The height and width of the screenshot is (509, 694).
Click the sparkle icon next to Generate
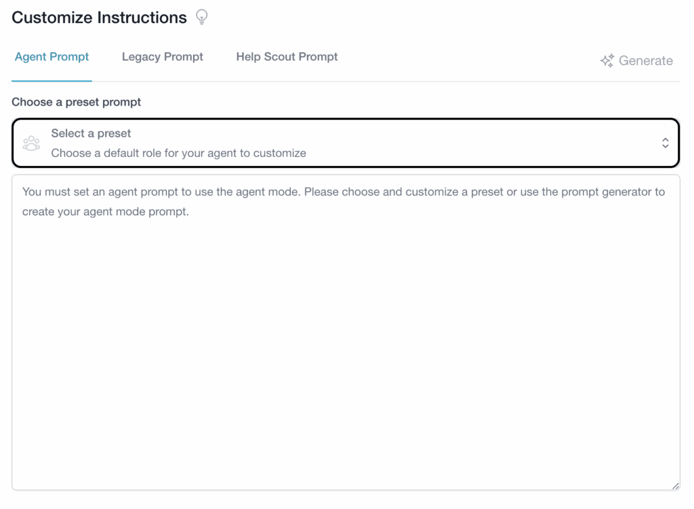click(x=607, y=61)
